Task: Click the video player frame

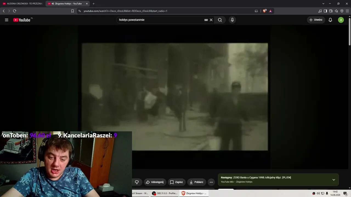Action: click(x=175, y=97)
